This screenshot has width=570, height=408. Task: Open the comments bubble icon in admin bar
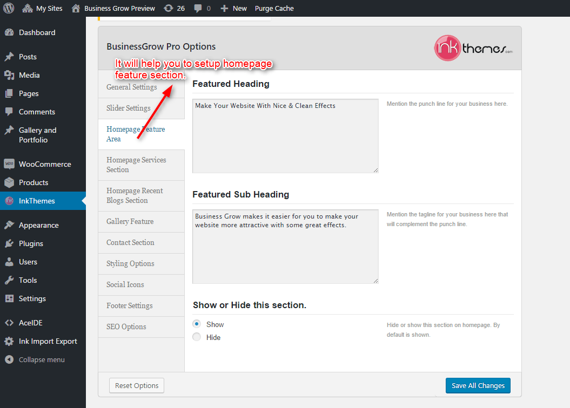198,8
